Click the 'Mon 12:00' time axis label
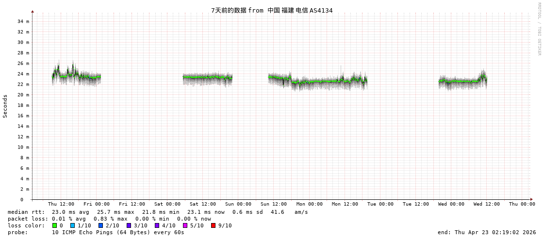The height and width of the screenshot is (239, 544). [x=345, y=204]
